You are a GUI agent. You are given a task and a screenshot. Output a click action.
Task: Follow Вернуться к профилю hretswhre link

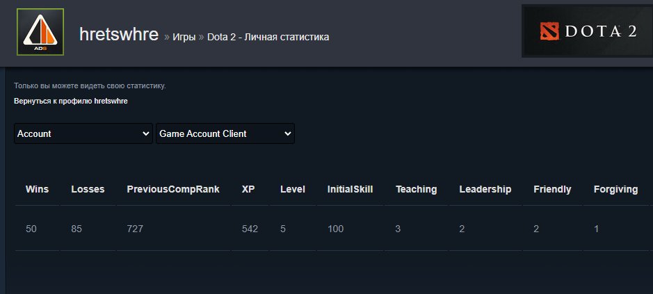pos(71,101)
